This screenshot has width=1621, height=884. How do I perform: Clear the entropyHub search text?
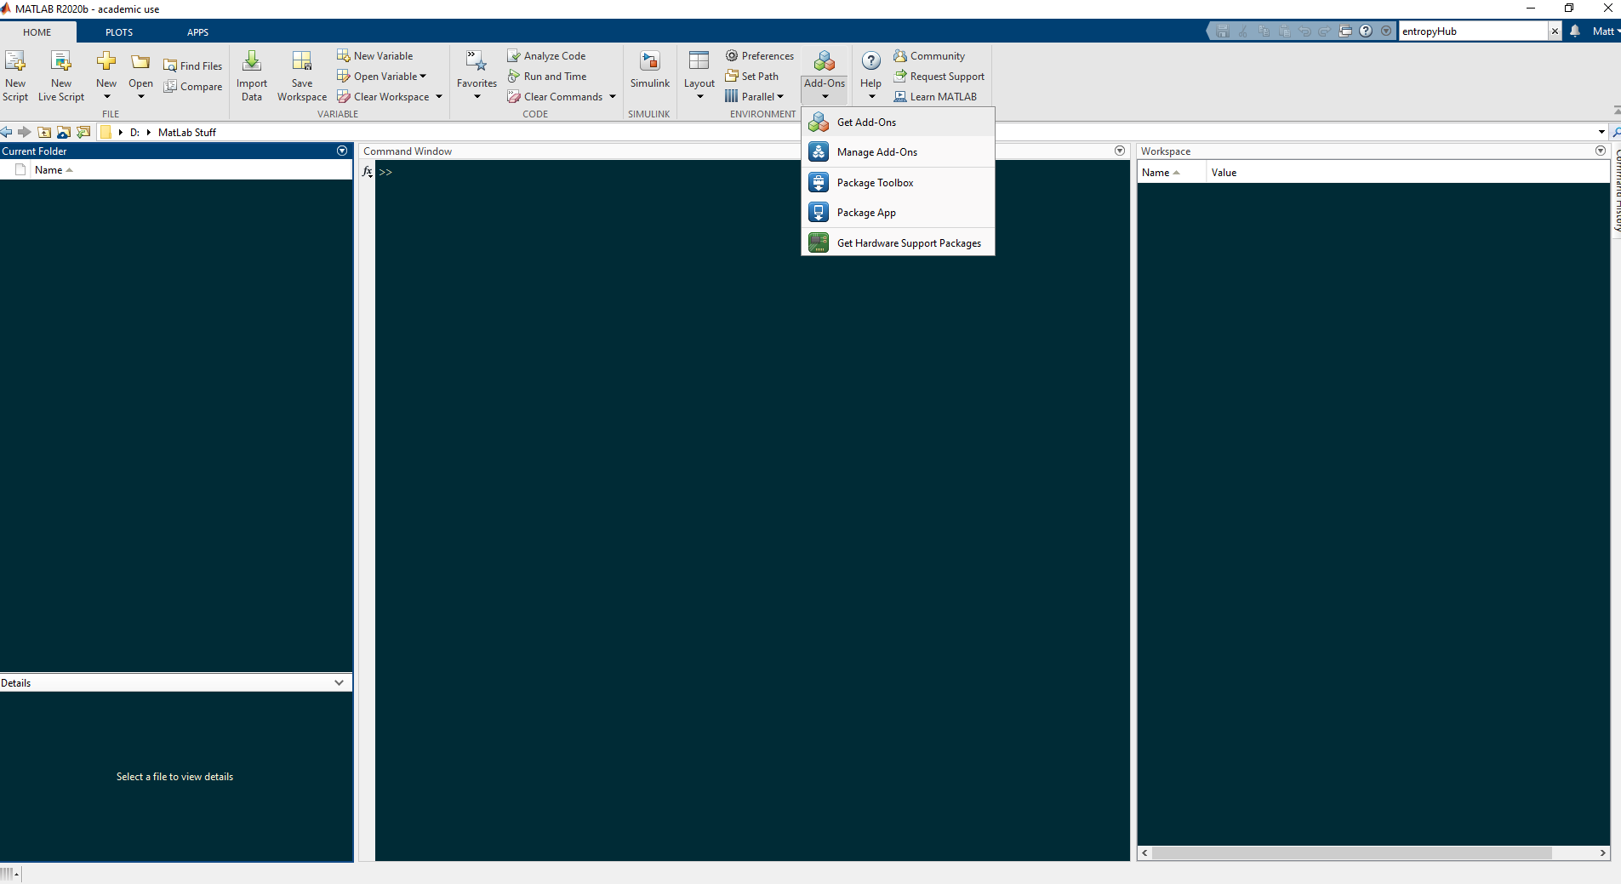click(x=1555, y=31)
